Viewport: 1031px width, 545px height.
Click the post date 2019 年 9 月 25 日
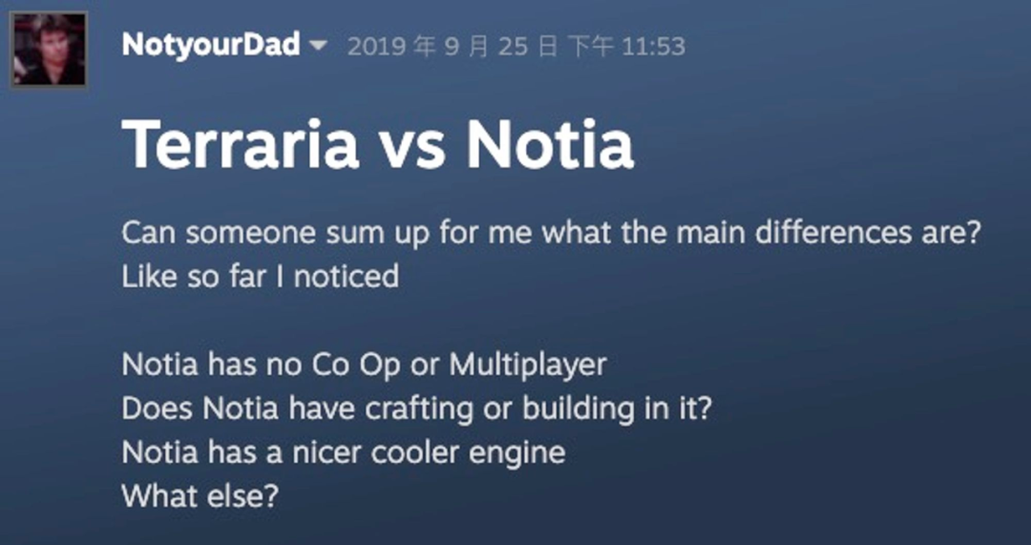point(453,47)
